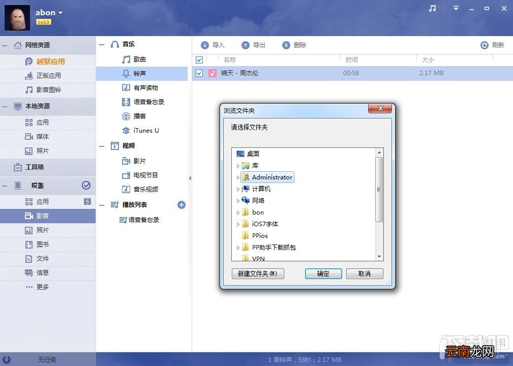The image size is (513, 366).
Task: Click folder tree scrollbar up arrow
Action: click(379, 152)
